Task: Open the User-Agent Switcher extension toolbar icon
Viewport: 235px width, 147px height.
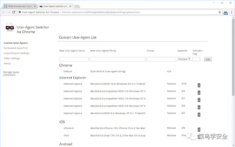Action: tap(225, 12)
